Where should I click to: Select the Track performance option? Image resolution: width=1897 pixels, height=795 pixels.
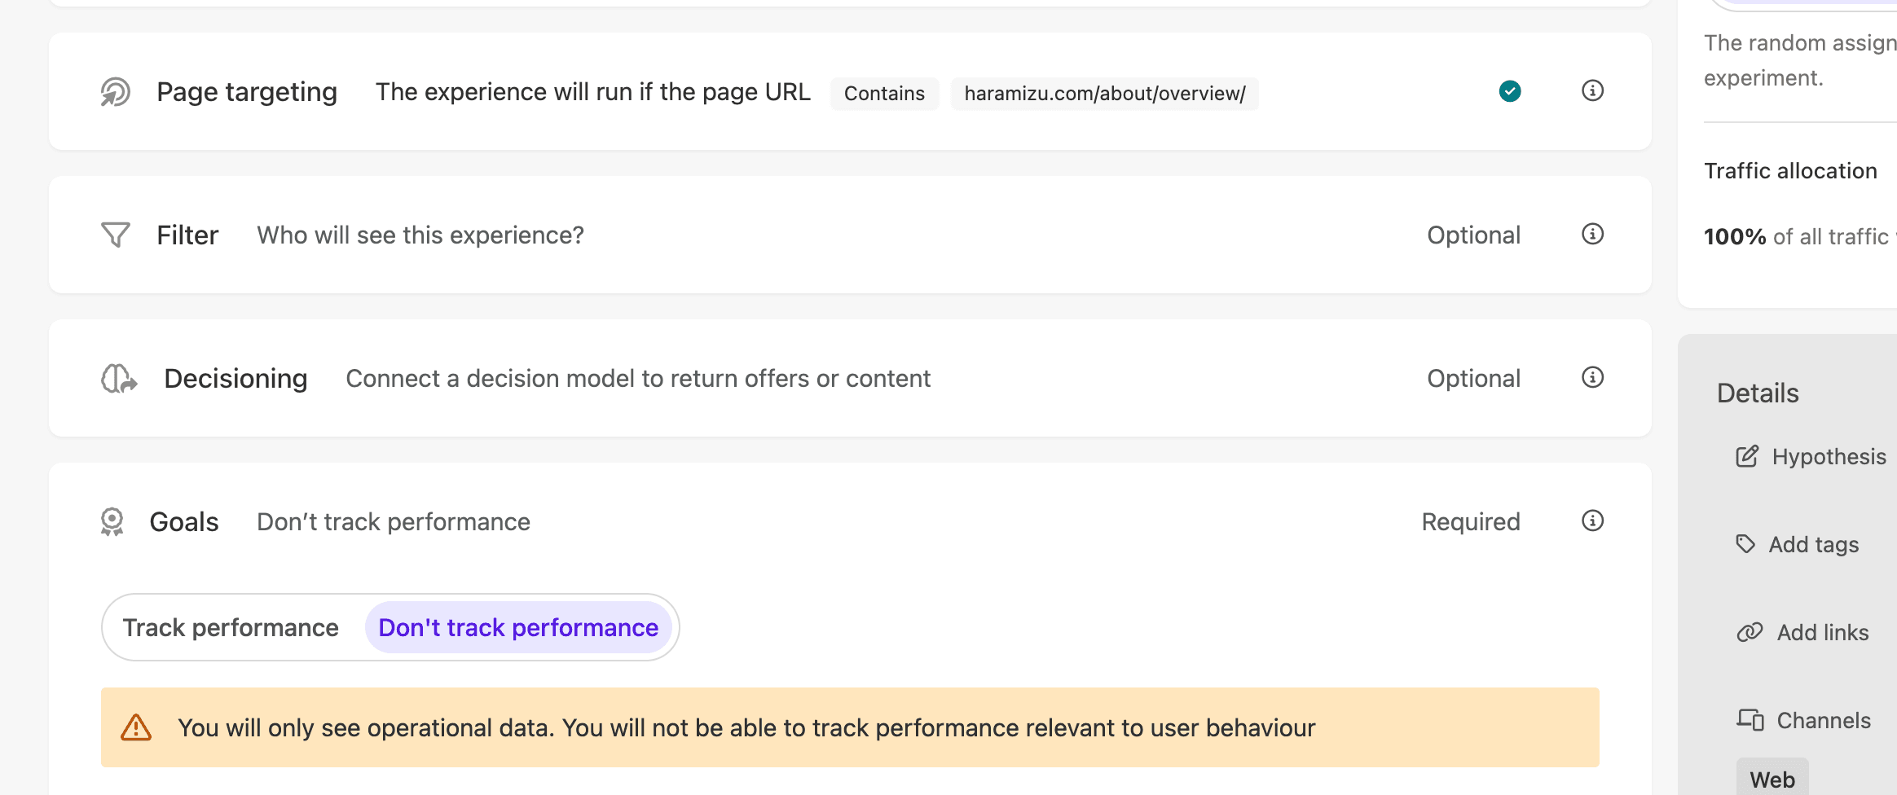231,627
